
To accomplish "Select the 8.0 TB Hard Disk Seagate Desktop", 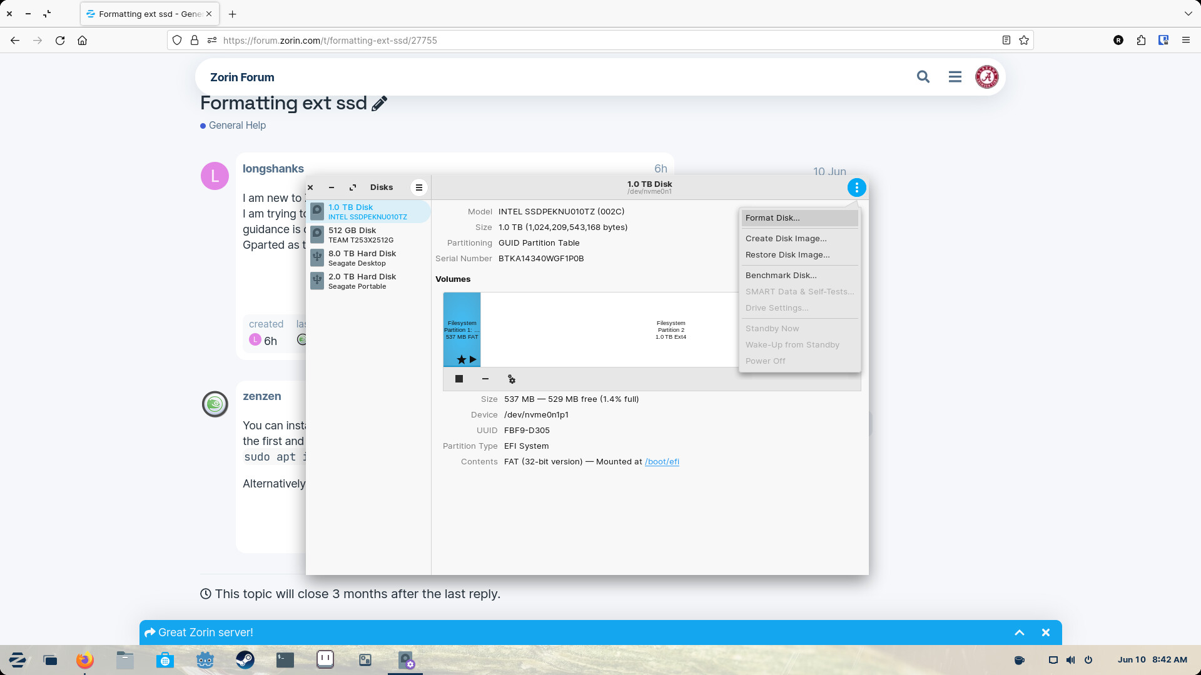I will click(x=368, y=258).
